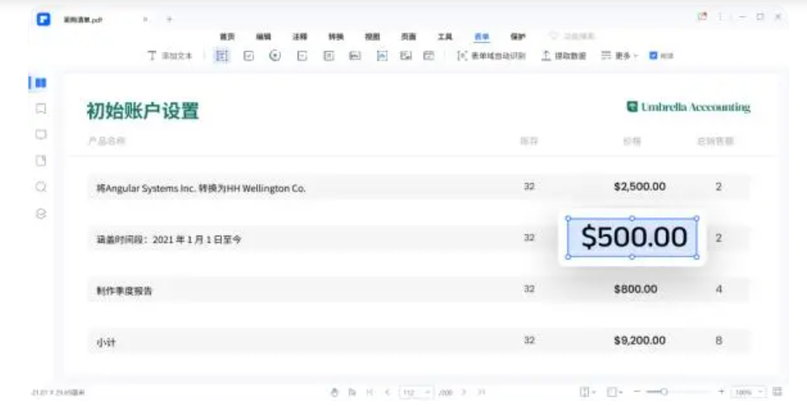Open the Home tab (首页)

click(227, 36)
